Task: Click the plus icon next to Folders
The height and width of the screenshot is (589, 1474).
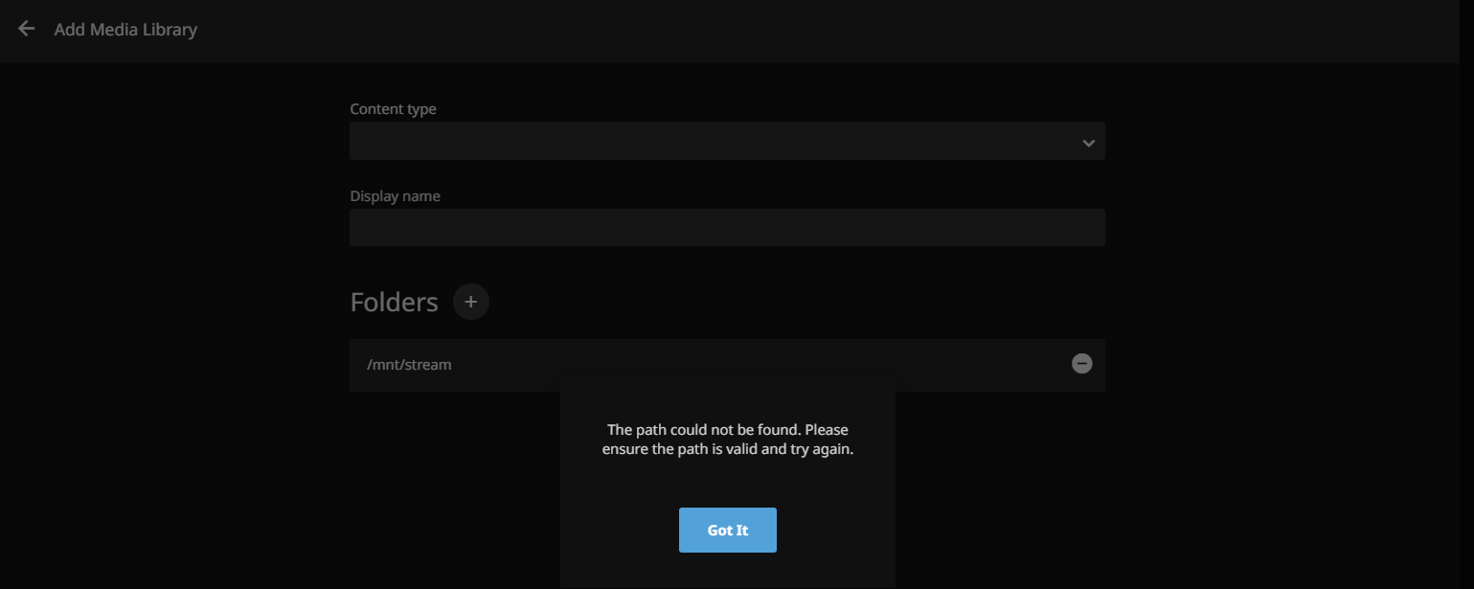Action: (x=470, y=302)
